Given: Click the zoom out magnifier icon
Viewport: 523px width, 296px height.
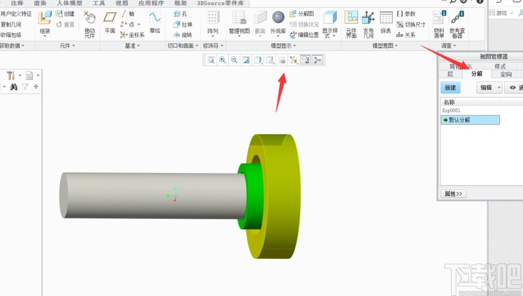Looking at the screenshot, I should [x=234, y=60].
